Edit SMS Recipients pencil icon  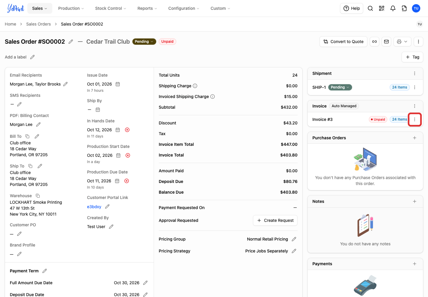click(19, 104)
